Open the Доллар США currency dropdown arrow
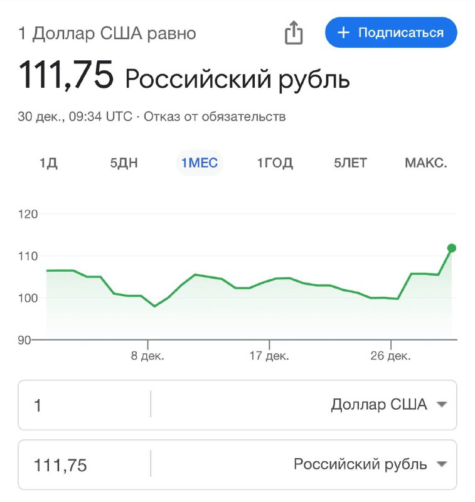475x502 pixels. [442, 404]
